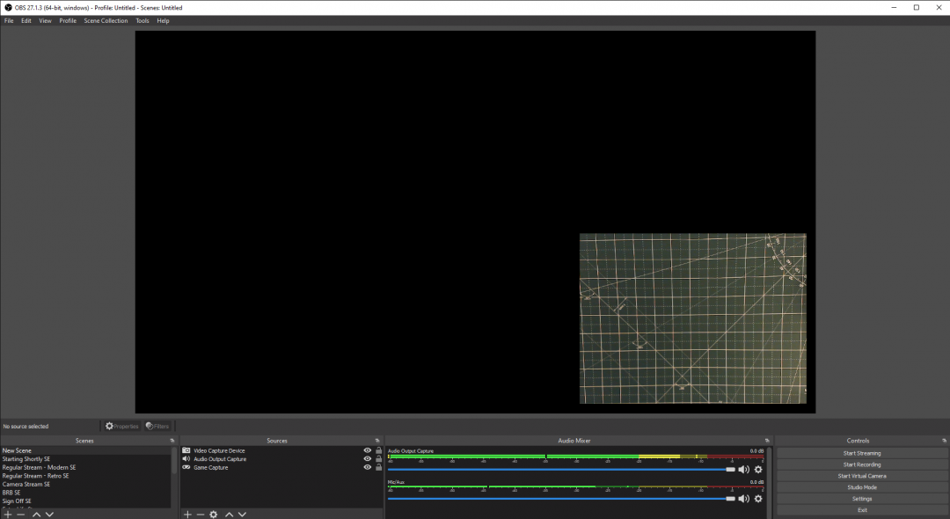Open Mic/Aux advanced gear settings
The image size is (950, 519).
(757, 499)
